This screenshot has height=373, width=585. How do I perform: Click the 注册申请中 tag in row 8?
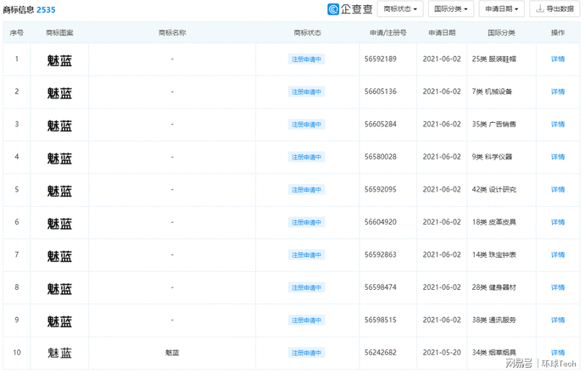[x=306, y=287]
